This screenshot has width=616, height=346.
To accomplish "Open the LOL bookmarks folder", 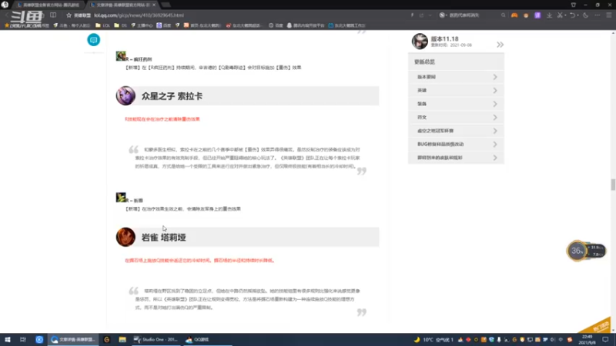I will point(103,25).
